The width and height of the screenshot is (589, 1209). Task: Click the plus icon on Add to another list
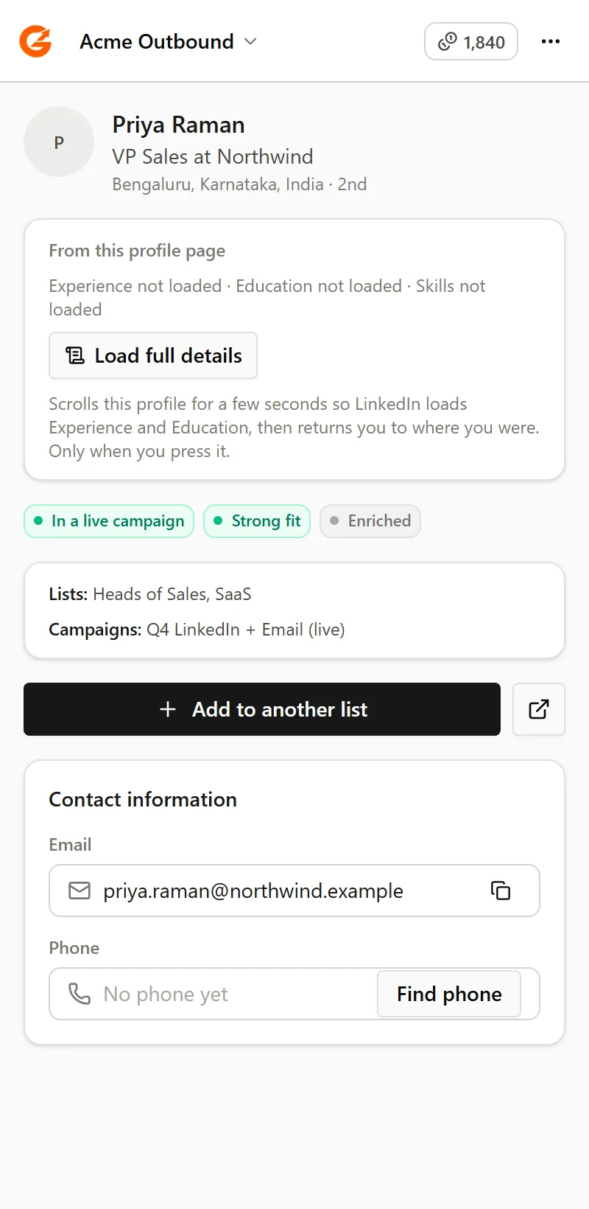[168, 709]
